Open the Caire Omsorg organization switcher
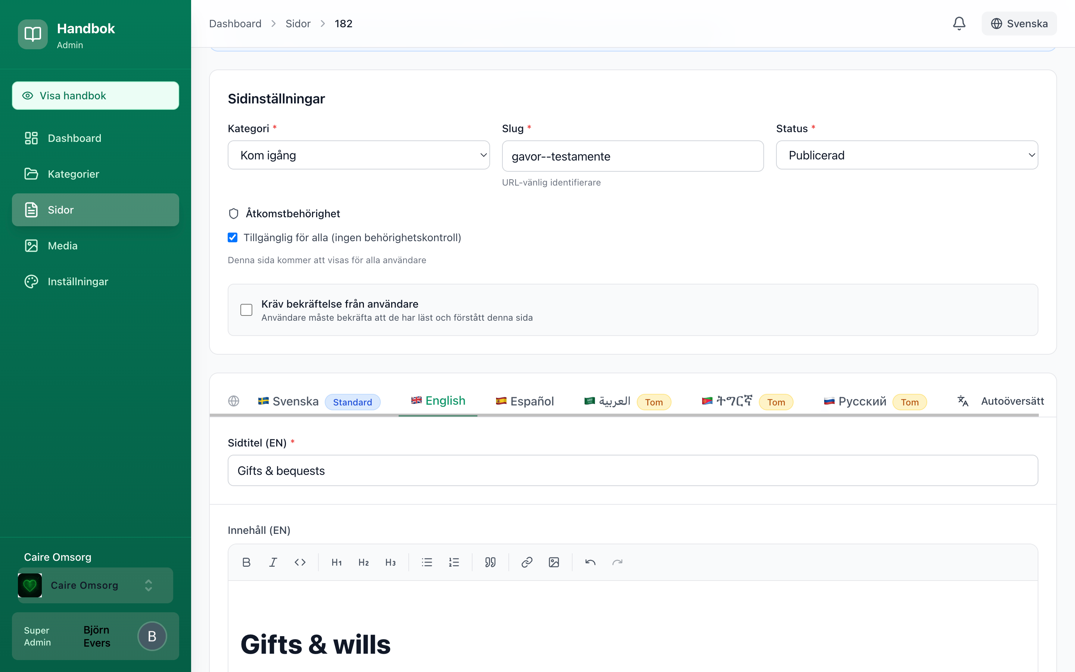 [x=95, y=585]
